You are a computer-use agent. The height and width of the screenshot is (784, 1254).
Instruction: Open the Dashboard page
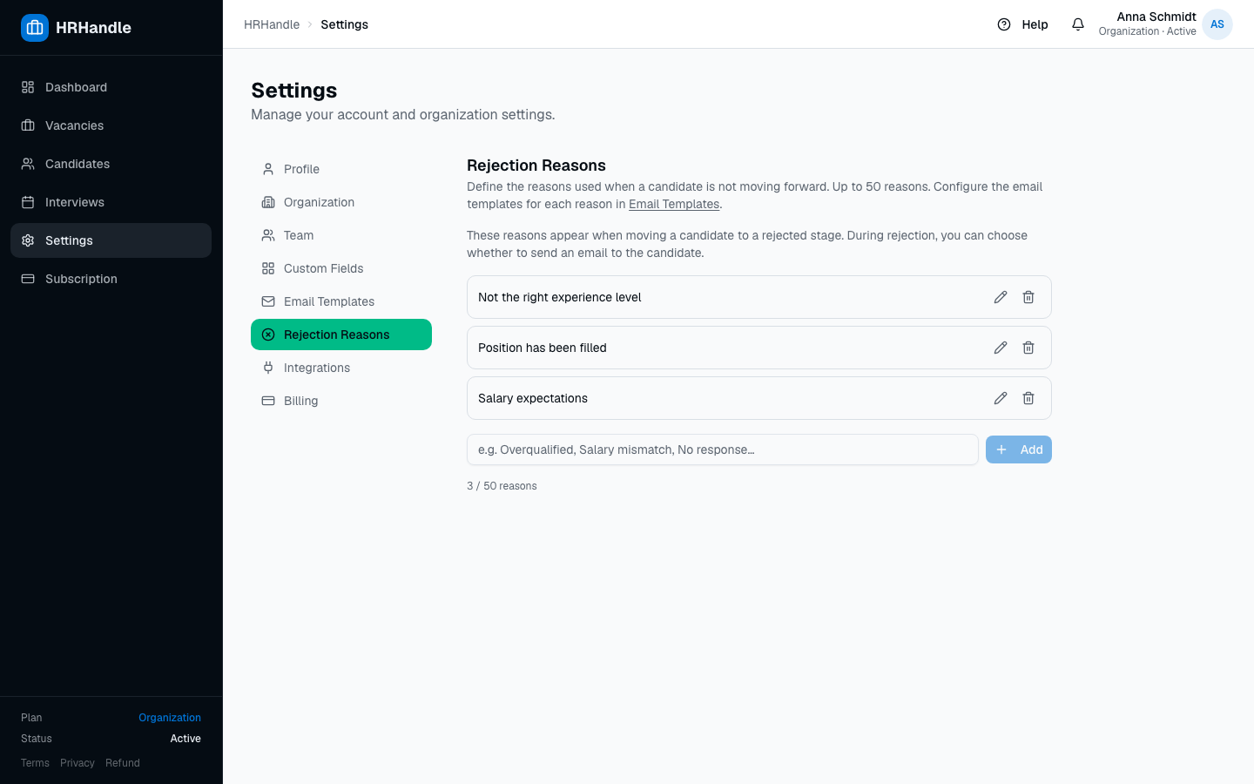(111, 87)
